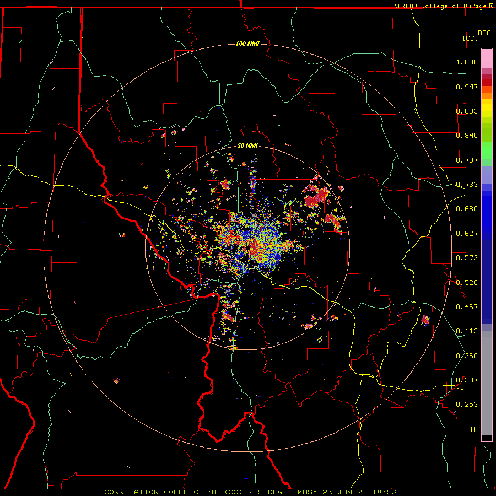Click the 0.360 scale value

467,356
